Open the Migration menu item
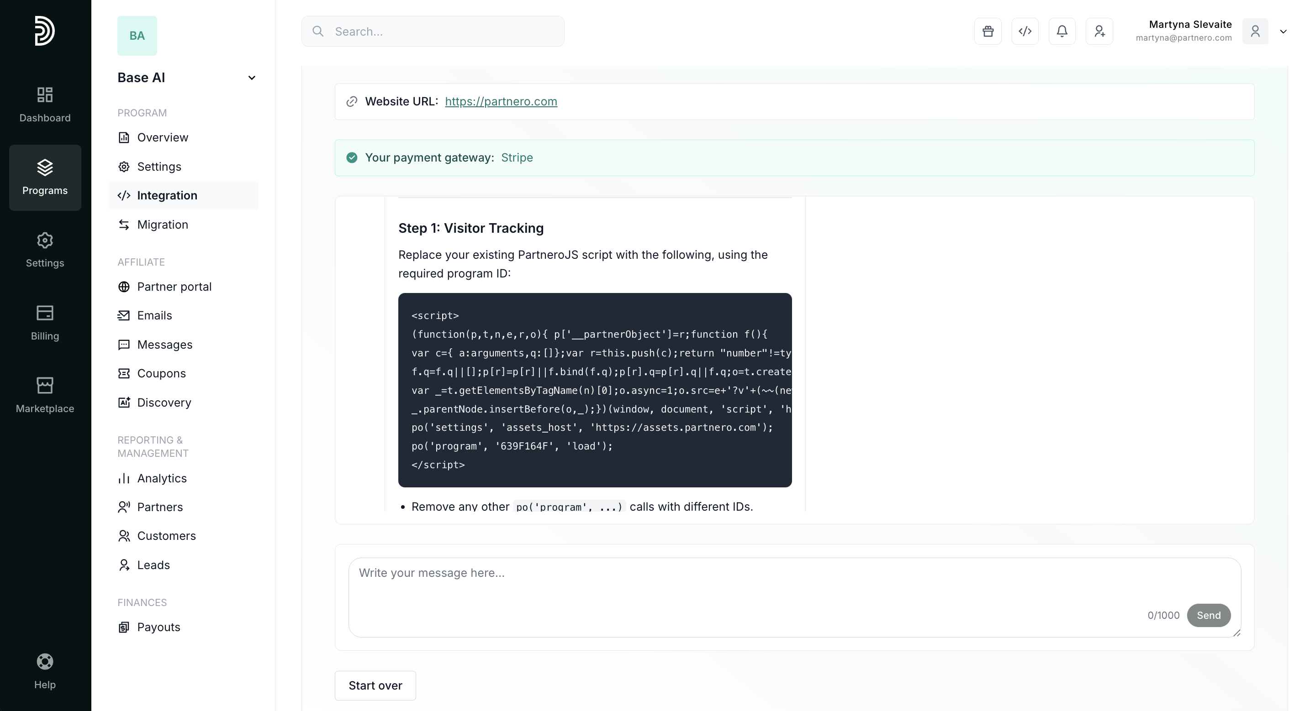The width and height of the screenshot is (1310, 711). tap(162, 225)
